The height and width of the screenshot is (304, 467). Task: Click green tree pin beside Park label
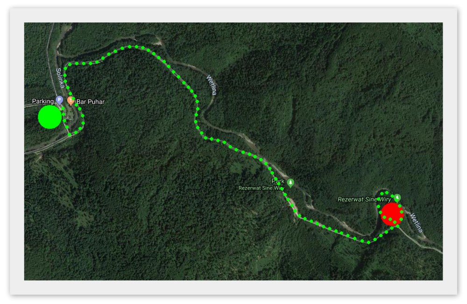tap(290, 183)
